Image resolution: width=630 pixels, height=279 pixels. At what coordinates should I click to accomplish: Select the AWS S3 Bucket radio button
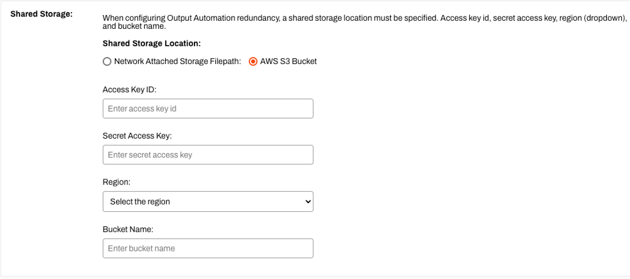coord(253,62)
